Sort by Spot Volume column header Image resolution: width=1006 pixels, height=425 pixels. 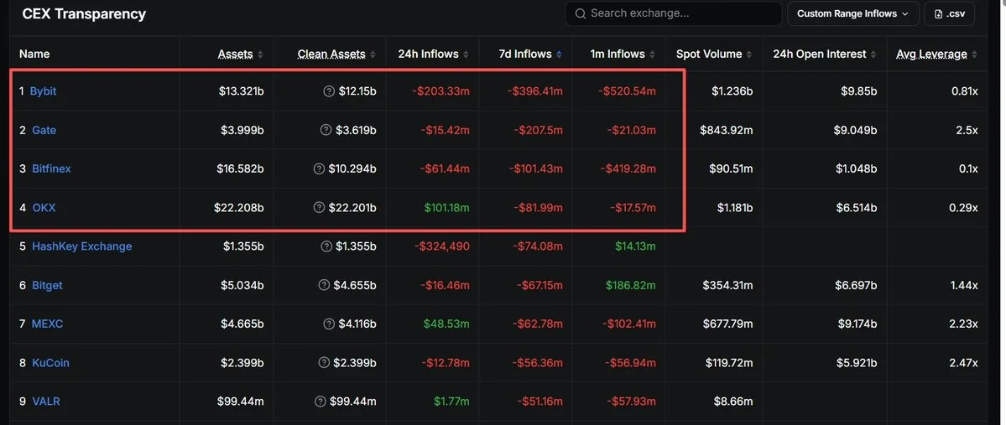pyautogui.click(x=714, y=54)
